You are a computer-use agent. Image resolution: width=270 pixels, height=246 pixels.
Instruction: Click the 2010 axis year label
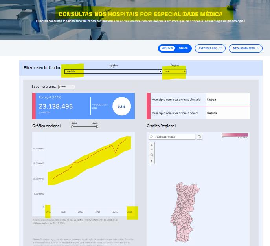point(81,212)
